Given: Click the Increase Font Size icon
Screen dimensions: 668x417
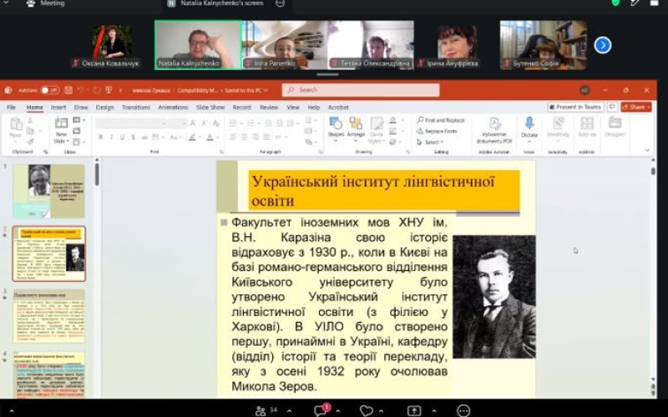Looking at the screenshot, I should [x=193, y=123].
